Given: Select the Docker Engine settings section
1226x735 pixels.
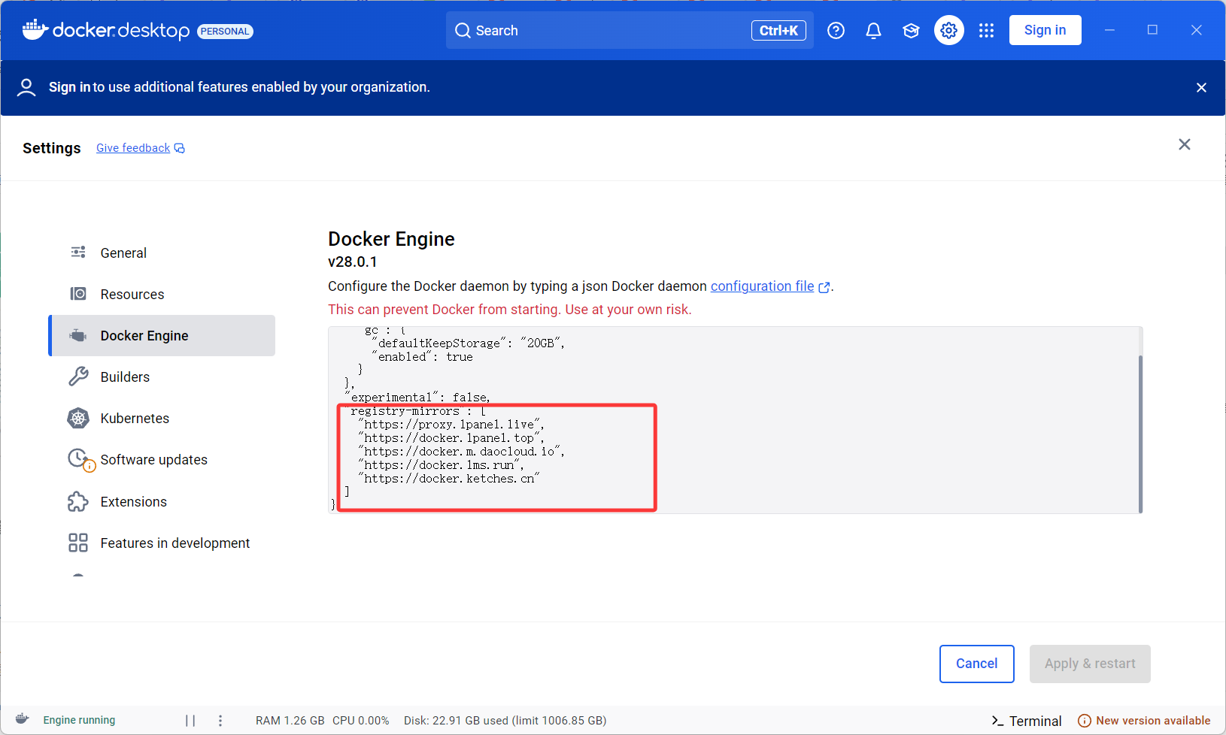Looking at the screenshot, I should pyautogui.click(x=162, y=335).
